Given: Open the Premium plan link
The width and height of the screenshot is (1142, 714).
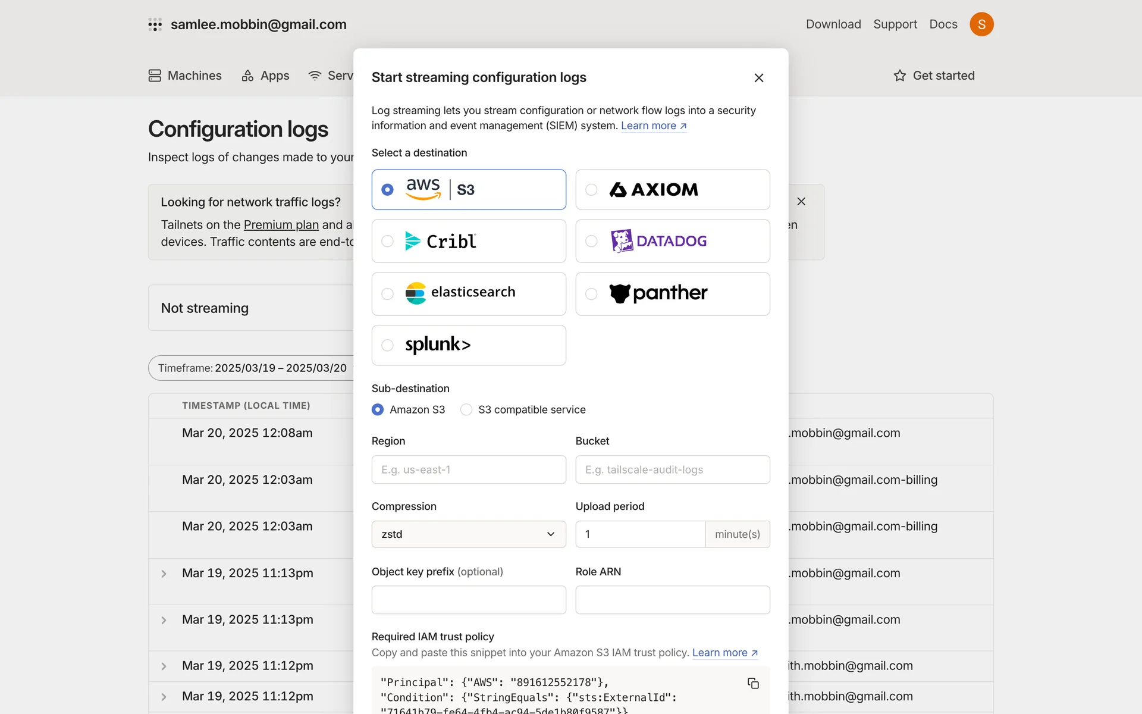Looking at the screenshot, I should tap(281, 225).
